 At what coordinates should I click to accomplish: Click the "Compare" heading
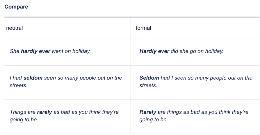(16, 7)
